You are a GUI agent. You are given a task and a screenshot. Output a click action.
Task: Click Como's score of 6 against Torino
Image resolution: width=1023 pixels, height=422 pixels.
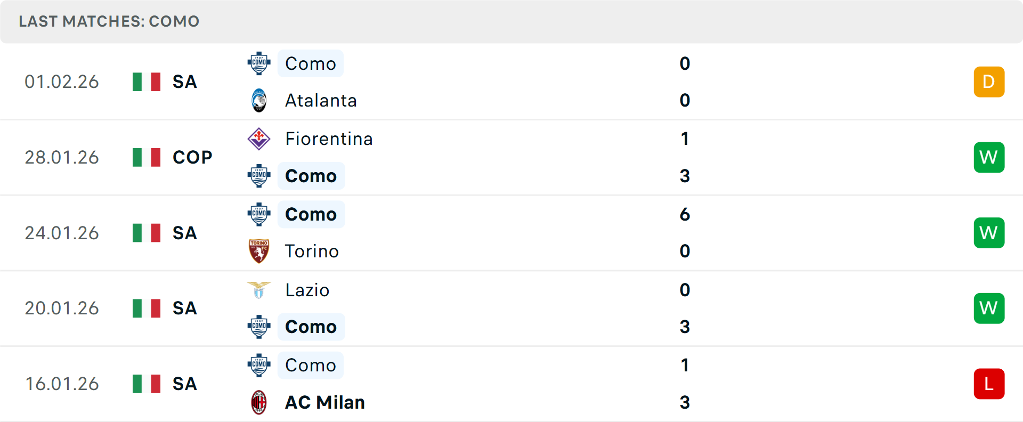[685, 214]
